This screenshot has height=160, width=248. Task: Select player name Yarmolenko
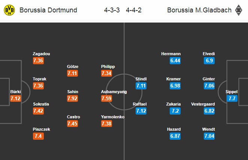113,117
